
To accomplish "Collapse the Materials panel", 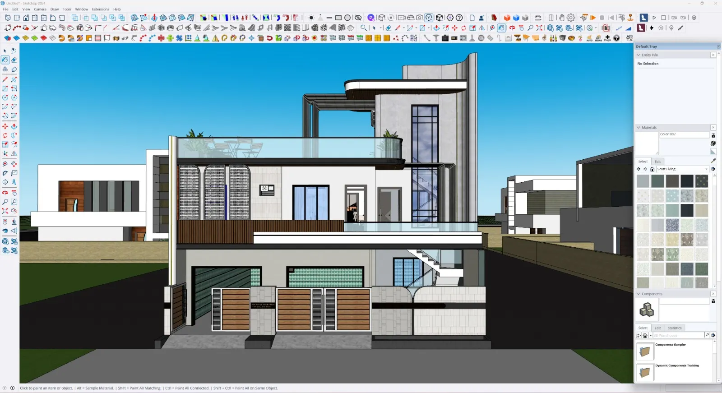I will [639, 128].
